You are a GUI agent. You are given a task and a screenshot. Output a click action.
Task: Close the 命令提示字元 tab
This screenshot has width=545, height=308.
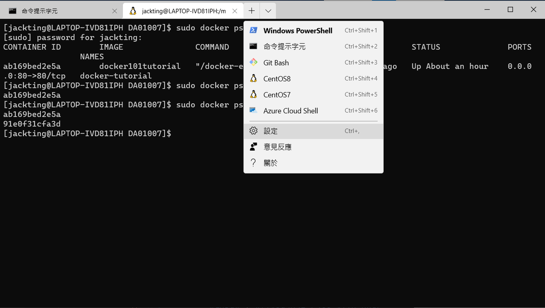point(114,11)
